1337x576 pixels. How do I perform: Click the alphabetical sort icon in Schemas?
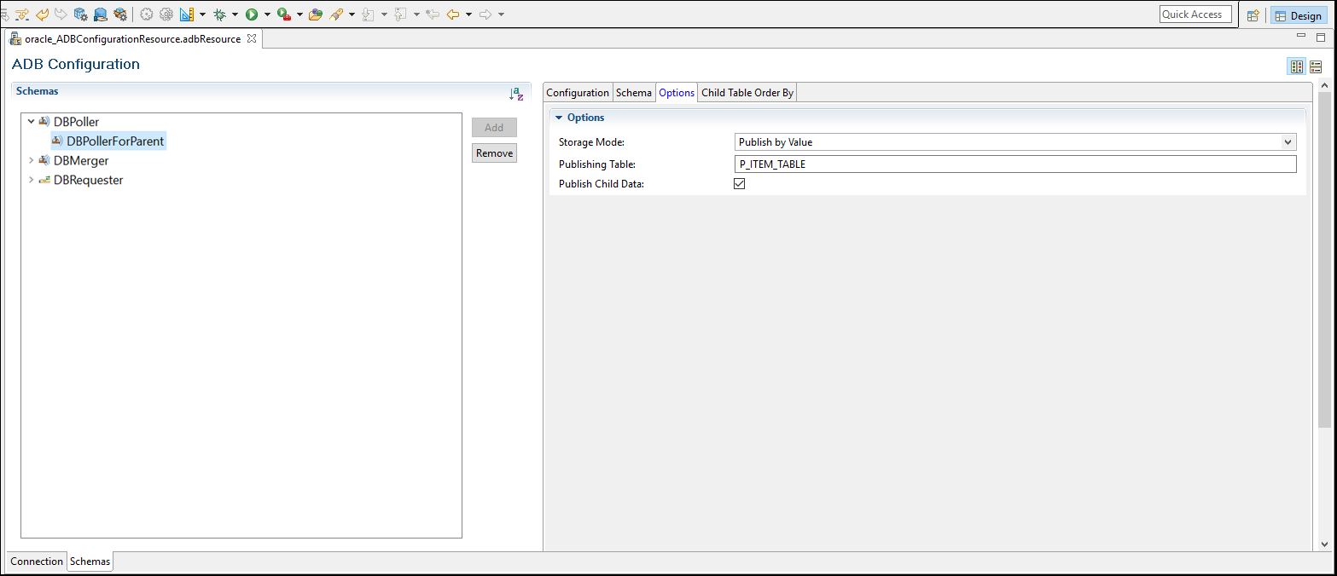515,94
